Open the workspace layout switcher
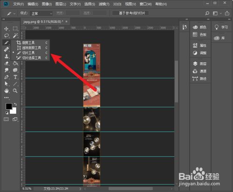The image size is (233, 192). point(215,13)
